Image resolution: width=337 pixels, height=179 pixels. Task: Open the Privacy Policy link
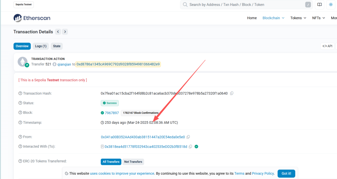click(263, 173)
